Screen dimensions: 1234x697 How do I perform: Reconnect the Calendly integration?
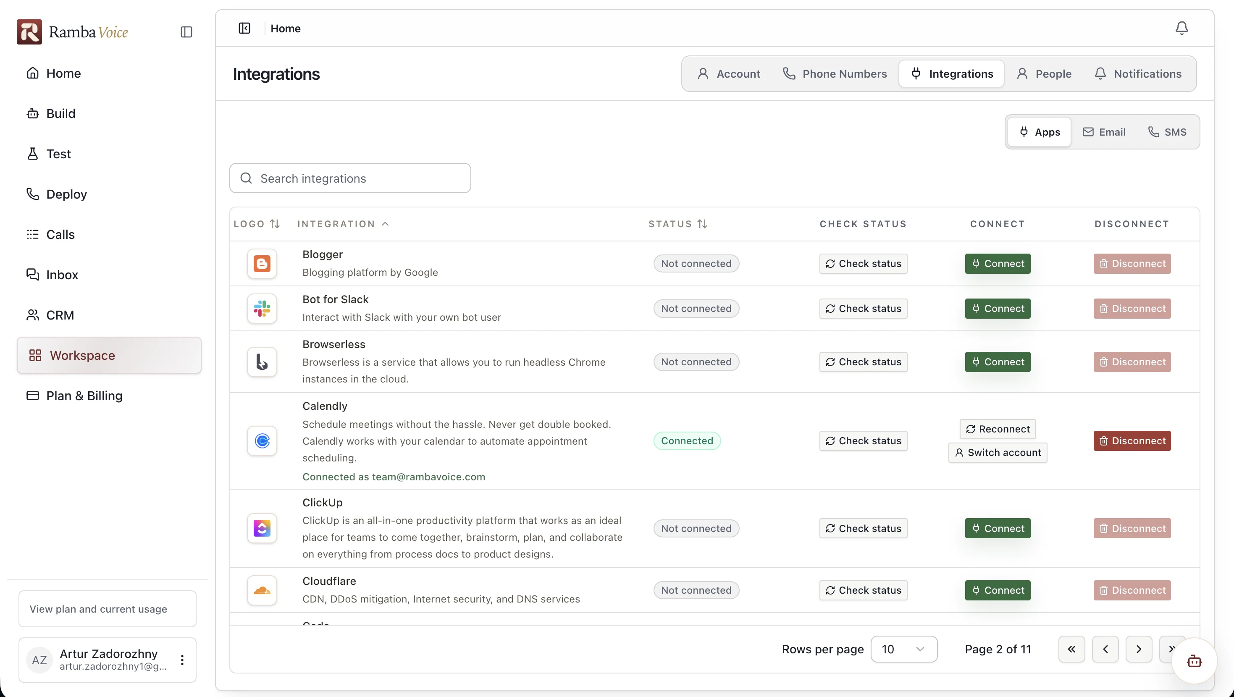[998, 429]
